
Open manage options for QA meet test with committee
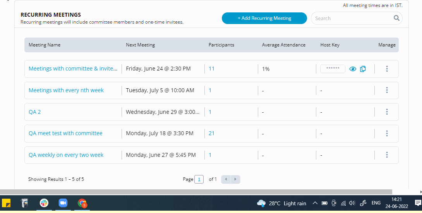click(387, 133)
